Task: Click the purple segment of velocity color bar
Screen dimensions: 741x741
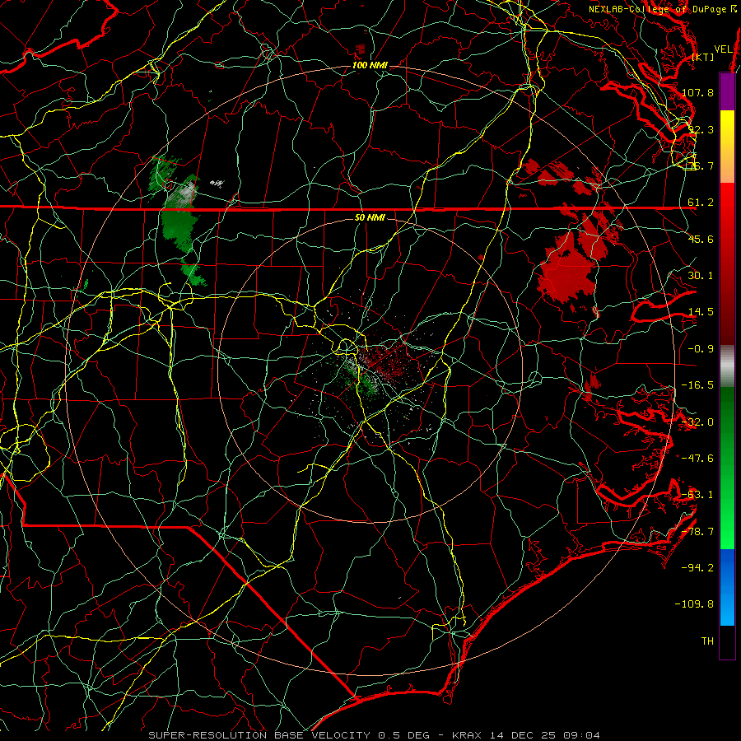Action: click(x=727, y=91)
